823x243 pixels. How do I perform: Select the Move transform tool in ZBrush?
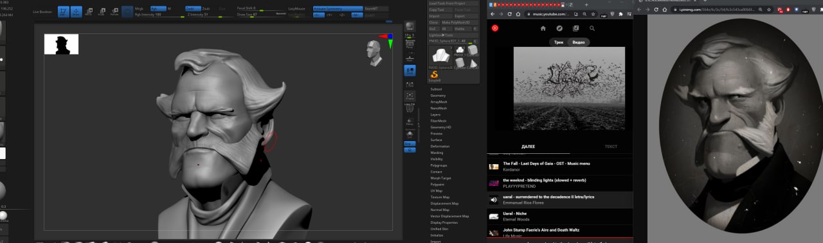[89, 12]
